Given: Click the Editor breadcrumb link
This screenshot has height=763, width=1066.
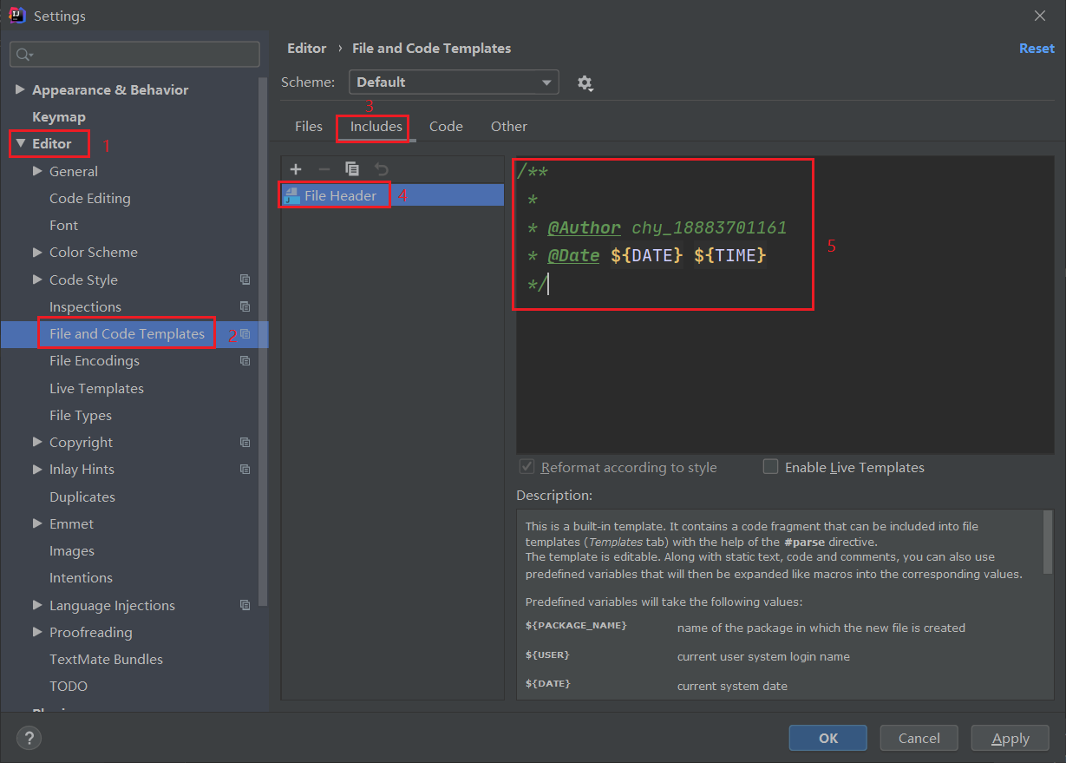Looking at the screenshot, I should click(x=307, y=49).
